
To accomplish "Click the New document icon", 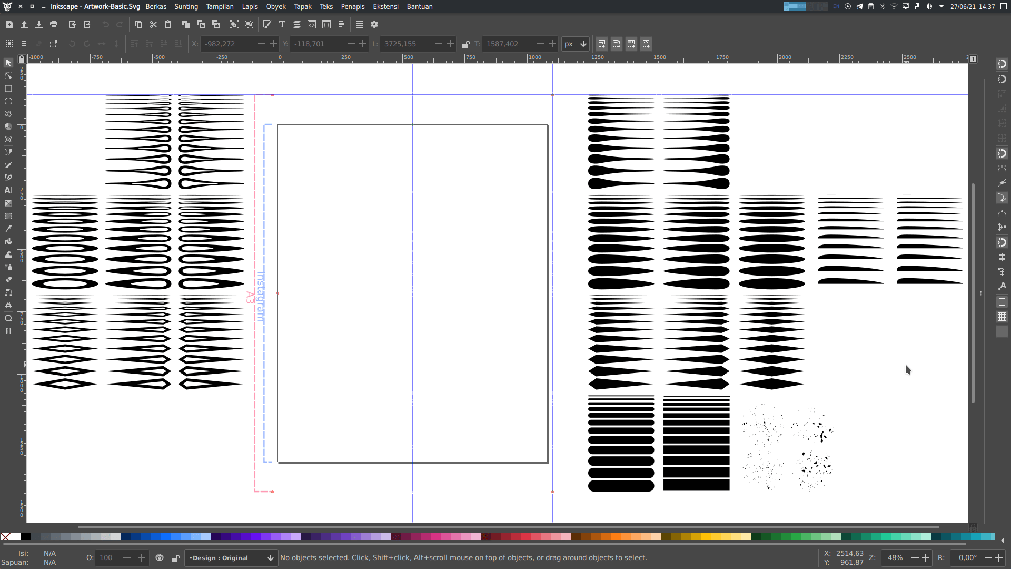I will click(x=9, y=24).
